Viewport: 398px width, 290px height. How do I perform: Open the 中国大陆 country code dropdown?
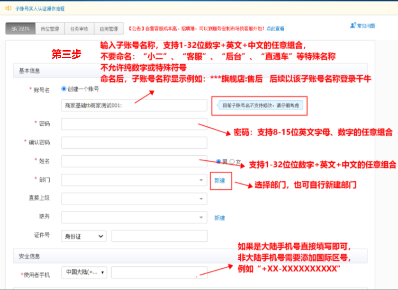pyautogui.click(x=84, y=272)
